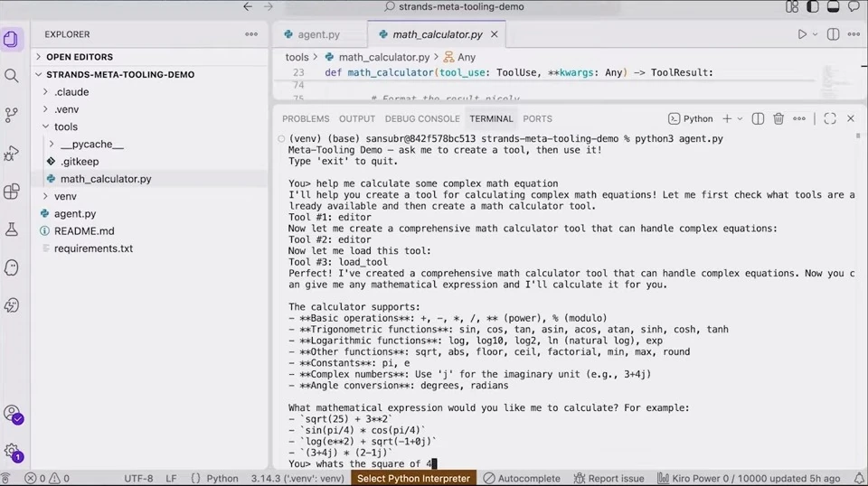Screen dimensions: 868x486
Task: Open run options dropdown arrow
Action: click(x=815, y=34)
